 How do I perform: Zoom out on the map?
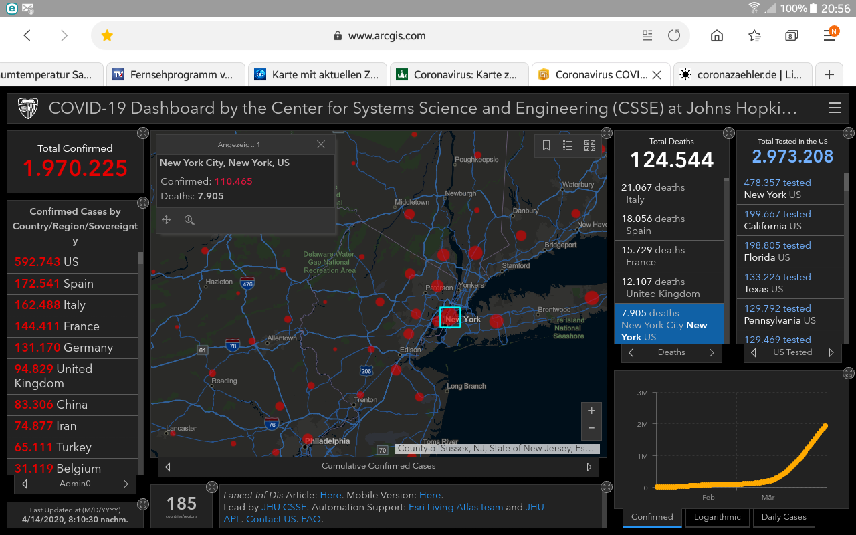tap(591, 428)
